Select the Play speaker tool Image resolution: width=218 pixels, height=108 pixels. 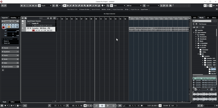96,6
